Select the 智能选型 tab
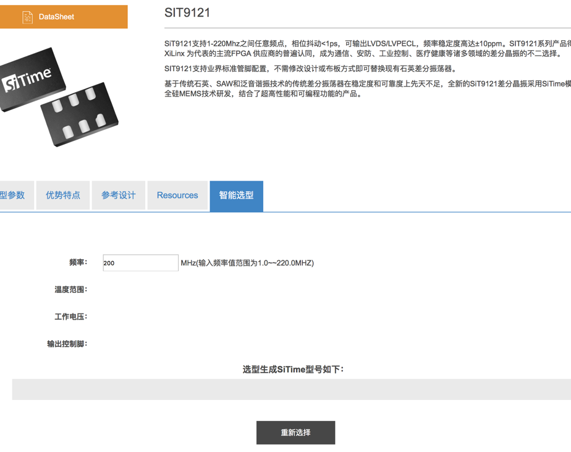This screenshot has height=452, width=571. click(236, 196)
